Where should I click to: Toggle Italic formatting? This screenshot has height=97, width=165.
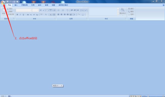pos(20,15)
